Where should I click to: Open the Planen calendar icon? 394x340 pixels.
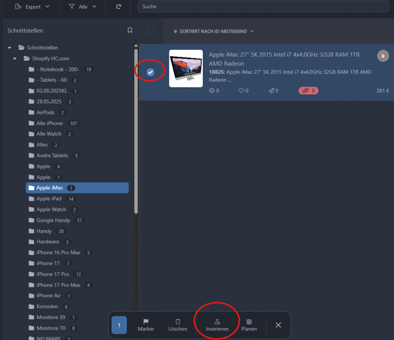click(x=249, y=322)
